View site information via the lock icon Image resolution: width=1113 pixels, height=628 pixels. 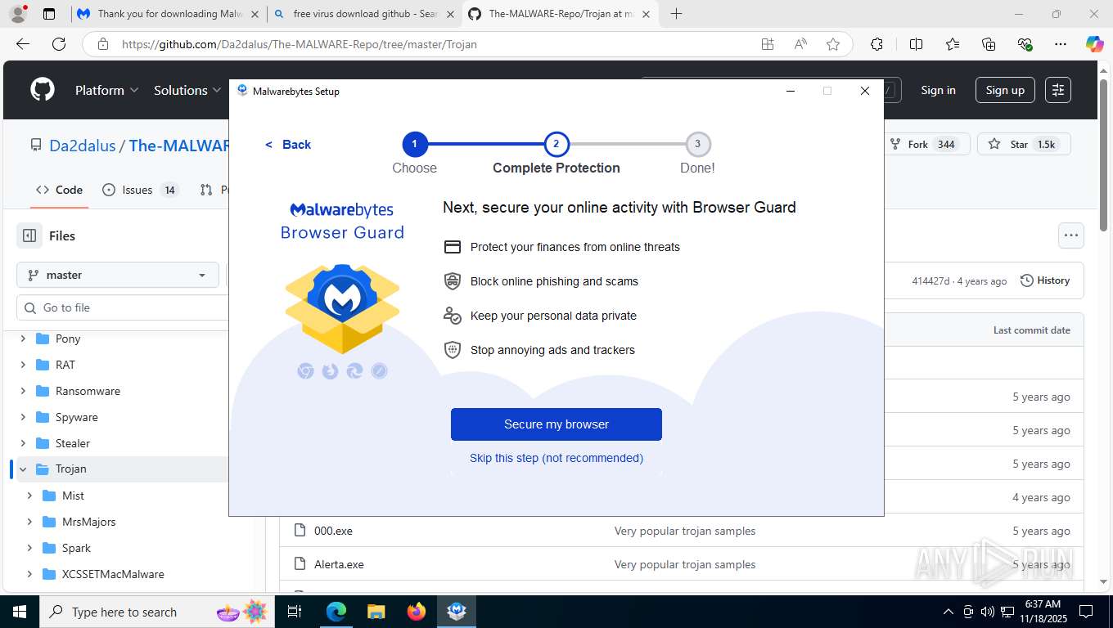[x=103, y=44]
